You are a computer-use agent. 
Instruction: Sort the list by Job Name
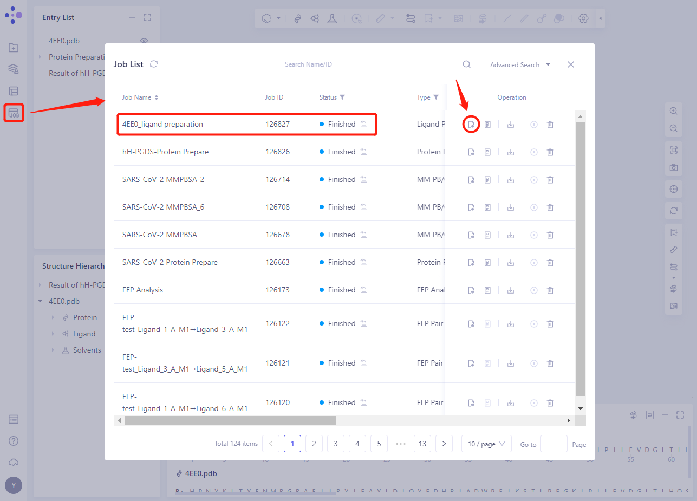point(157,97)
